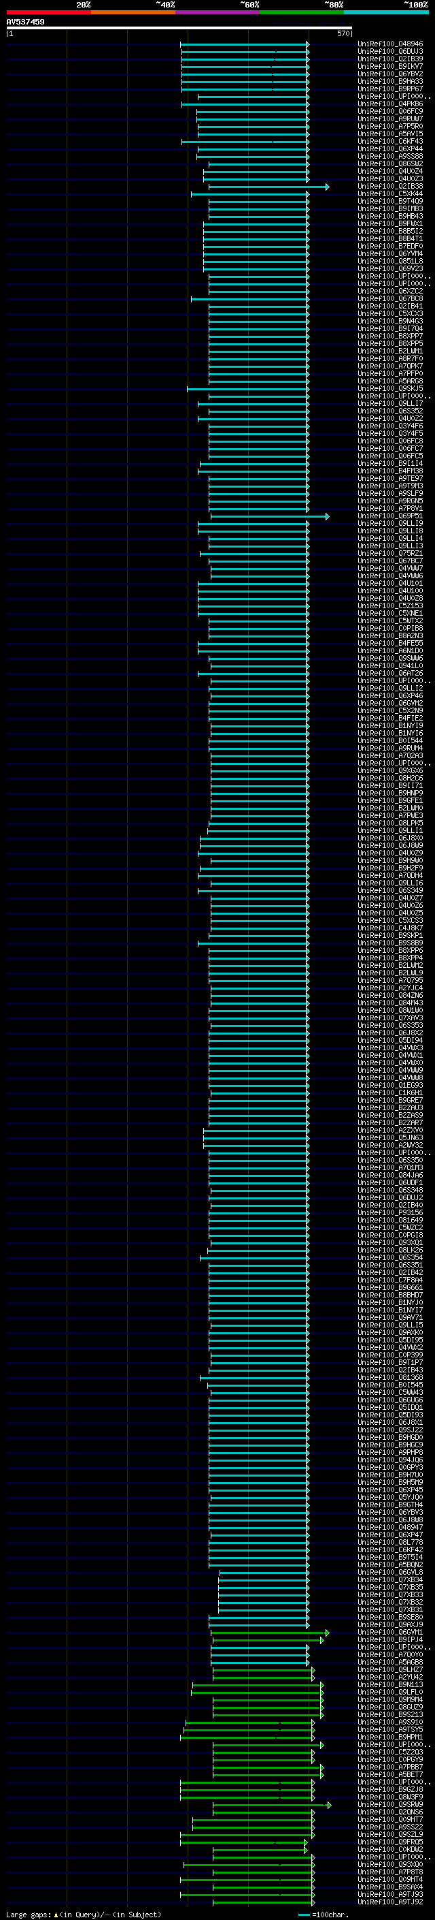Select hit UniRef100_Q93XQ0

390,1864
